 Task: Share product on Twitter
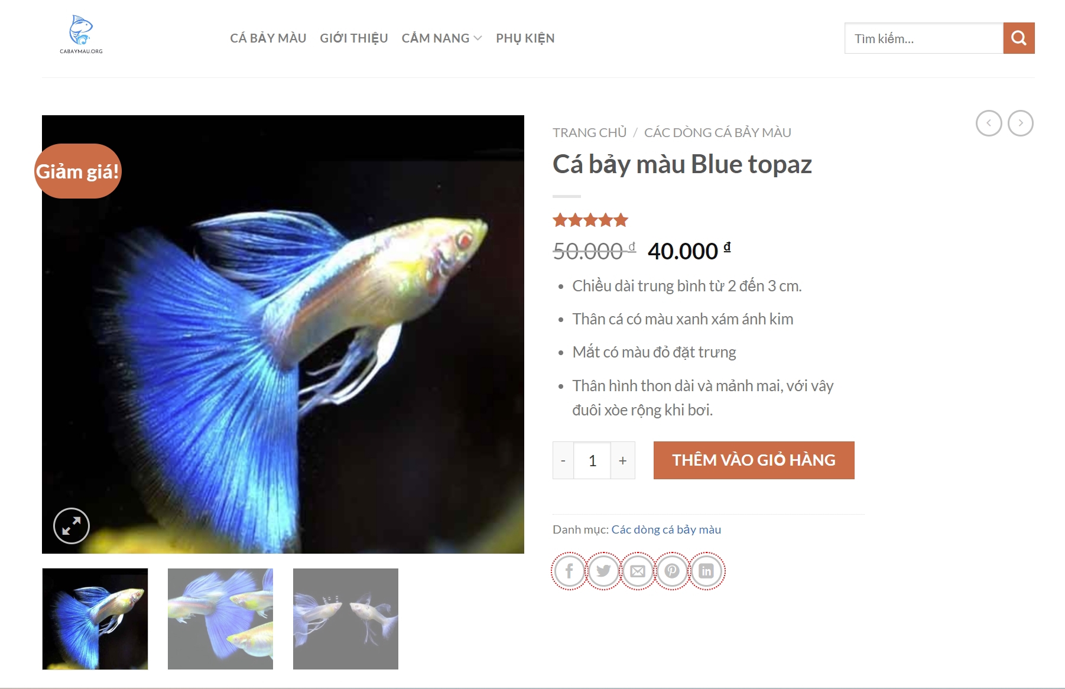click(x=603, y=571)
